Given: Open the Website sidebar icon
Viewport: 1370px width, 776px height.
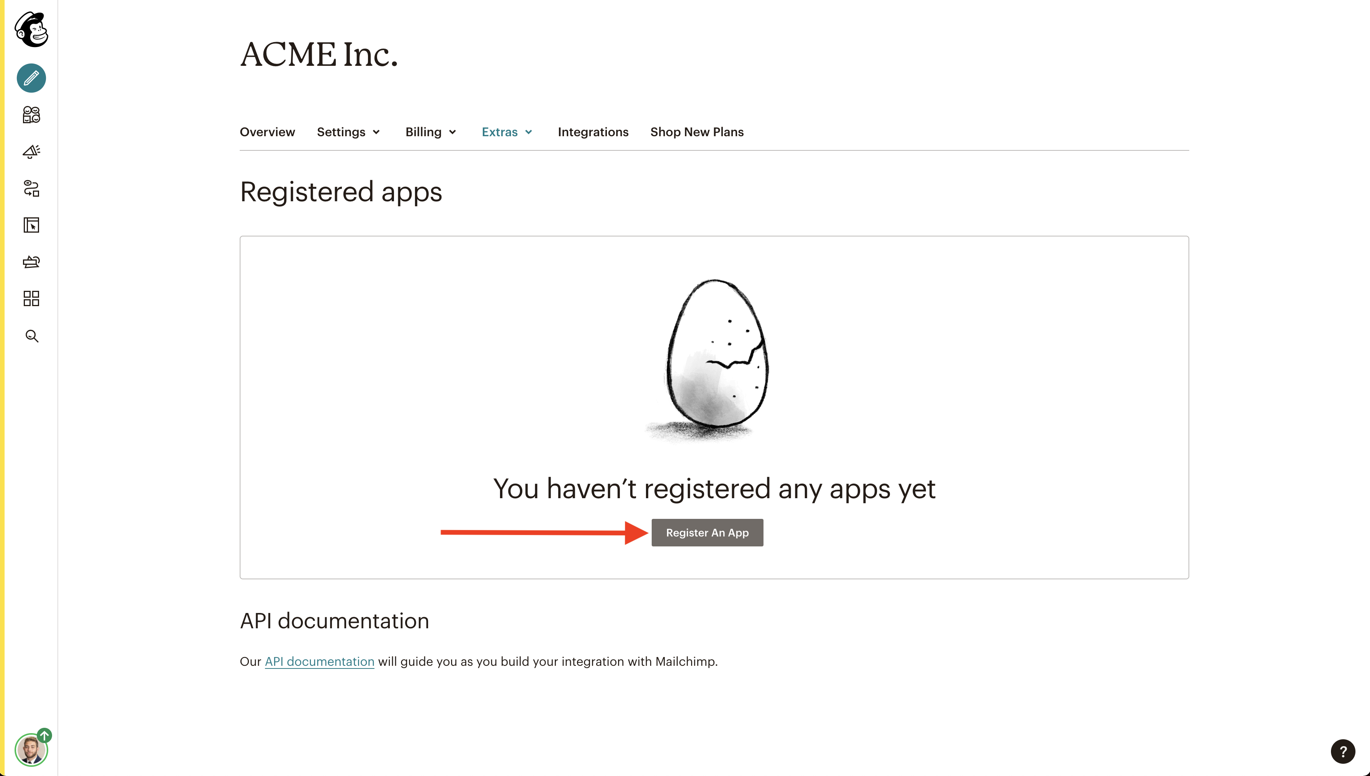Looking at the screenshot, I should tap(31, 225).
